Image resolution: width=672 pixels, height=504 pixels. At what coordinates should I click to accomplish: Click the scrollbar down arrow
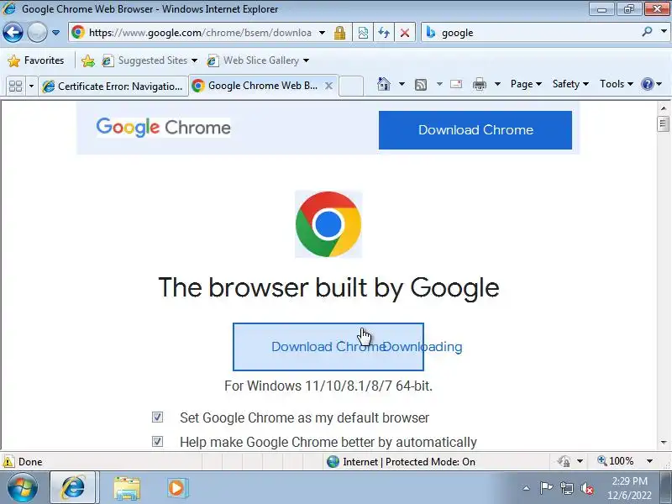(664, 443)
